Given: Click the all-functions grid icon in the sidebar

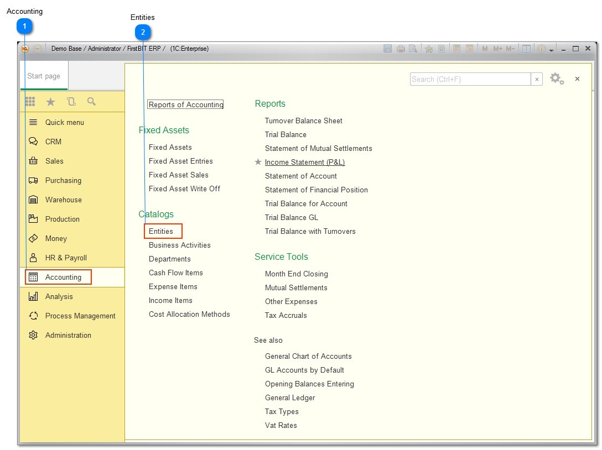Looking at the screenshot, I should (30, 102).
